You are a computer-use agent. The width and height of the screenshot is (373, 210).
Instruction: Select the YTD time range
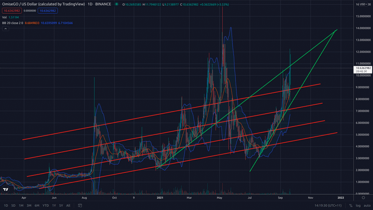tap(45, 206)
